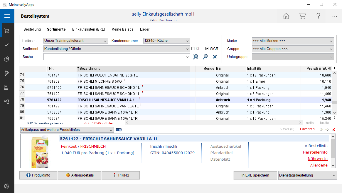Viewport: 342px width, 193px height.
Task: Enable the KL checkbox
Action: tap(193, 49)
